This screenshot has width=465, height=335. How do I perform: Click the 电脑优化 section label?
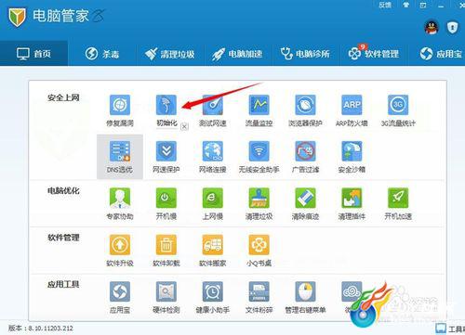tap(63, 191)
